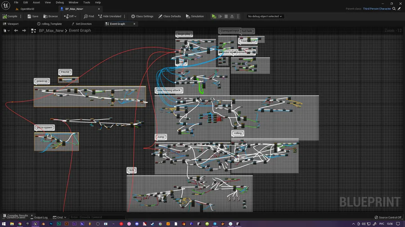
Task: Open Class Defaults
Action: (x=170, y=16)
